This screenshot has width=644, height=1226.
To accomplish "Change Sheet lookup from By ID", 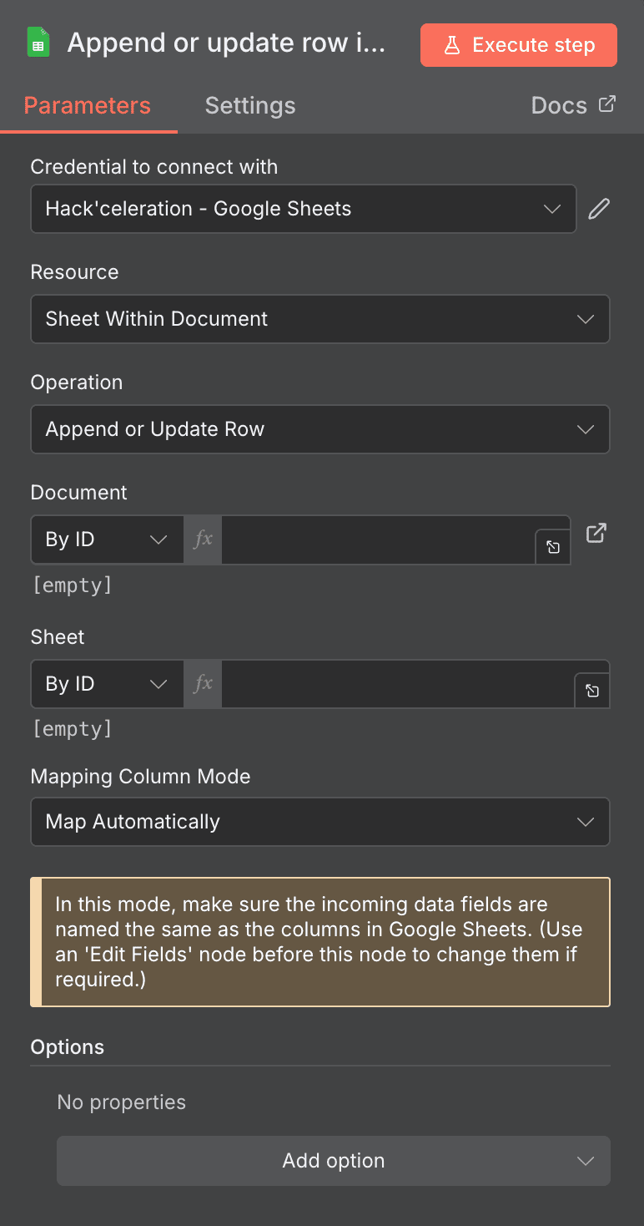I will [x=107, y=683].
